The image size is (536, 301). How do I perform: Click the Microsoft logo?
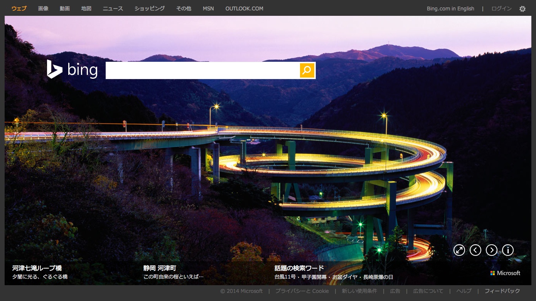[x=505, y=273]
